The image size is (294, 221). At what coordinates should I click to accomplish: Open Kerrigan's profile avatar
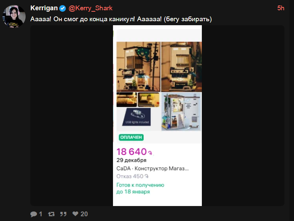coord(14,16)
